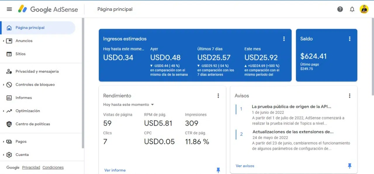
Task: Open Centro de políticas page
Action: 33,124
